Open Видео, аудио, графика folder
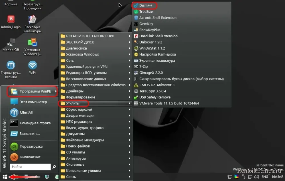285x181 pixels. pyautogui.click(x=96, y=128)
